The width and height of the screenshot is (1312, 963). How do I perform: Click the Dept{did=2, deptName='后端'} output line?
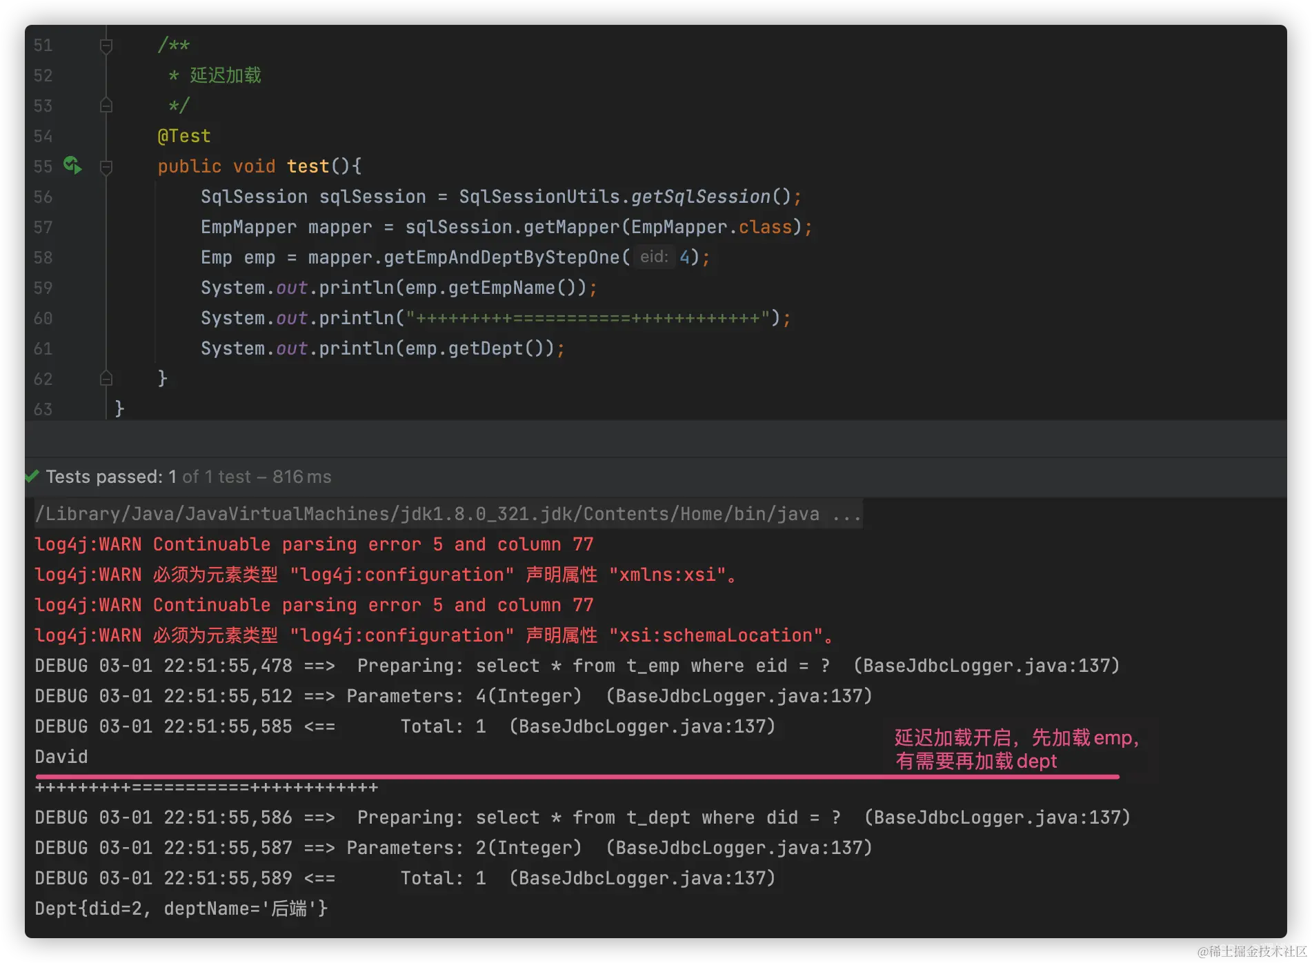coord(181,909)
